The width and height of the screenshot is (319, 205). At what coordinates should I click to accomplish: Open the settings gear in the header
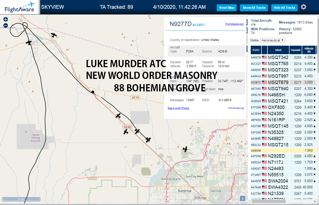[x=303, y=7]
